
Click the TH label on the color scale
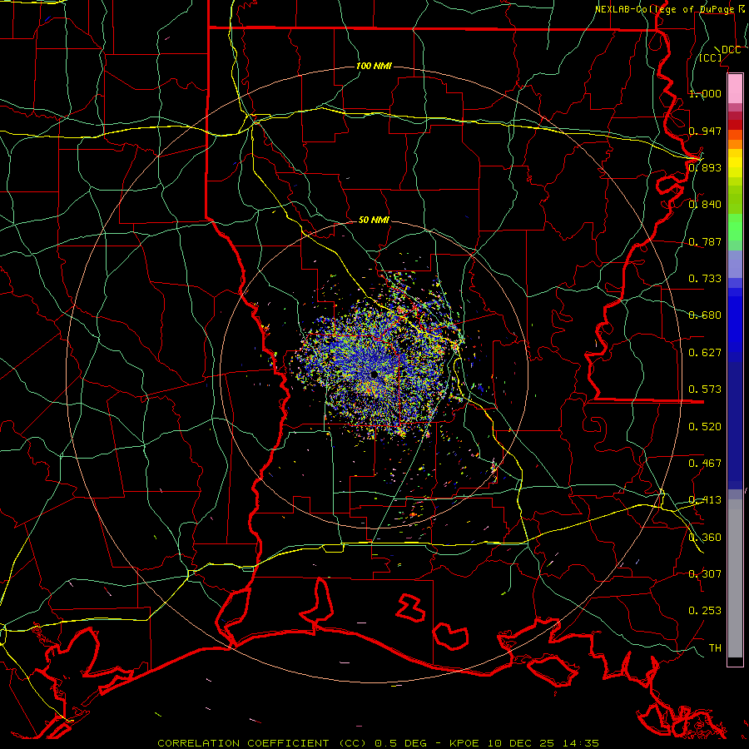coord(715,648)
